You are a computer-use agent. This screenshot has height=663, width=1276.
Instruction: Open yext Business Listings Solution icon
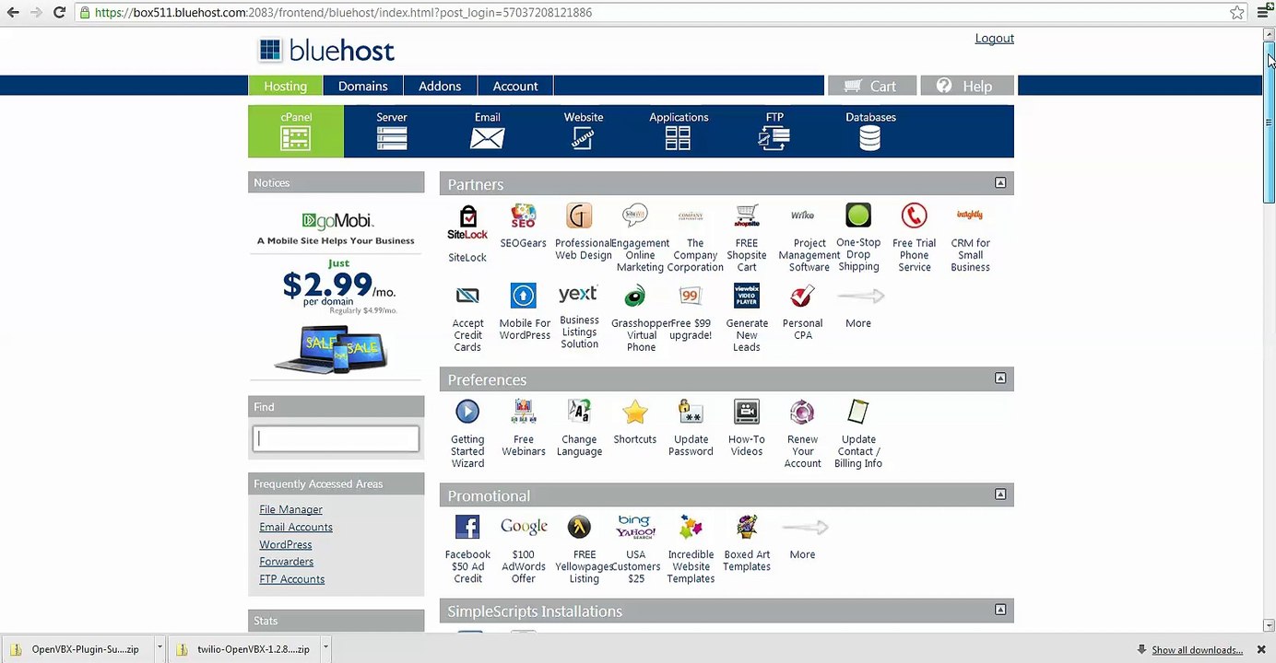coord(578,295)
